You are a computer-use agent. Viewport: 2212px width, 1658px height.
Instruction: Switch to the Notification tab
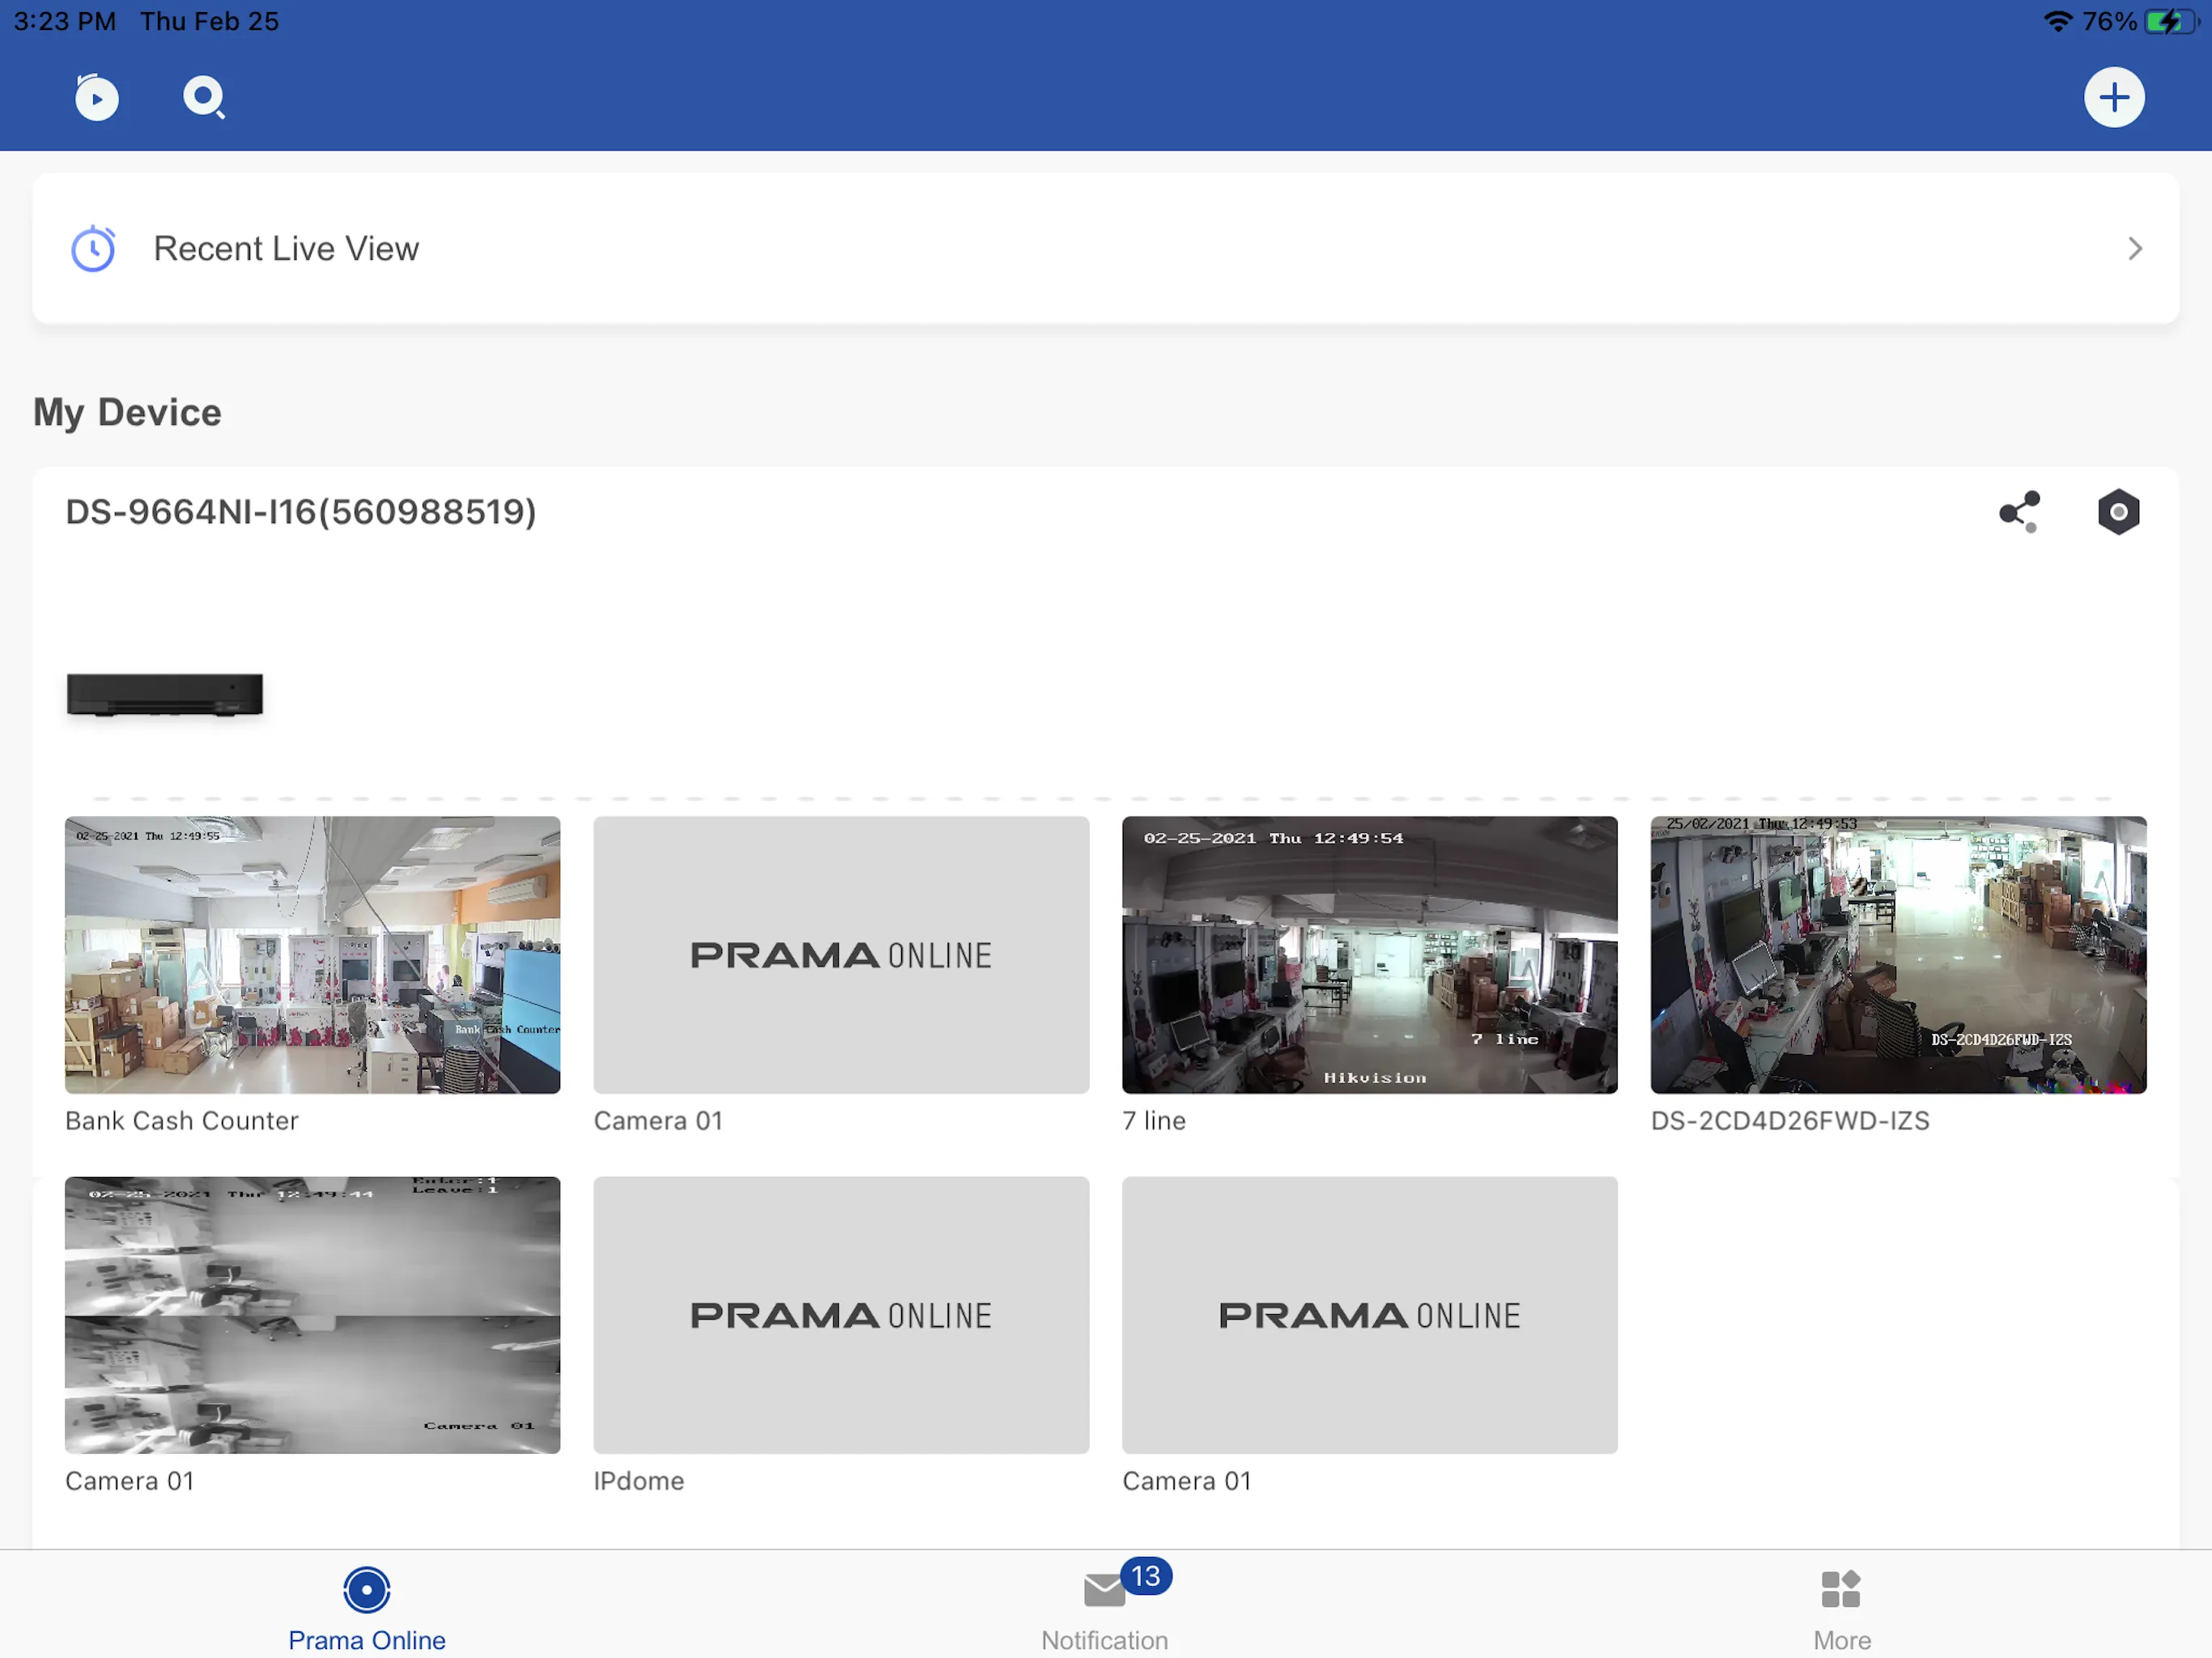tap(1104, 1609)
